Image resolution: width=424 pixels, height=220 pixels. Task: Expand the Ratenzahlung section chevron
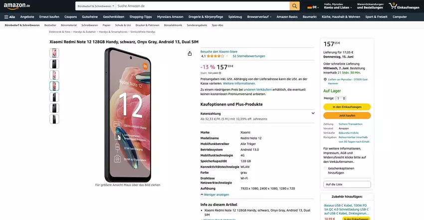(x=313, y=113)
